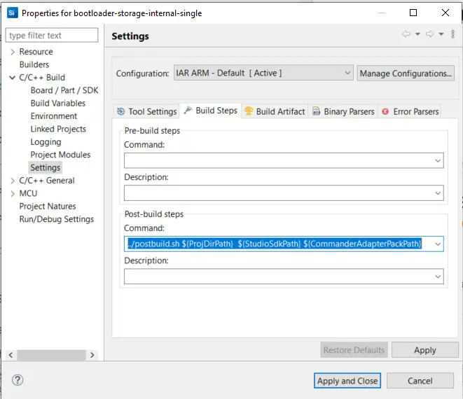This screenshot has width=463, height=399.
Task: Click the forward navigation arrow icon
Action: point(429,34)
